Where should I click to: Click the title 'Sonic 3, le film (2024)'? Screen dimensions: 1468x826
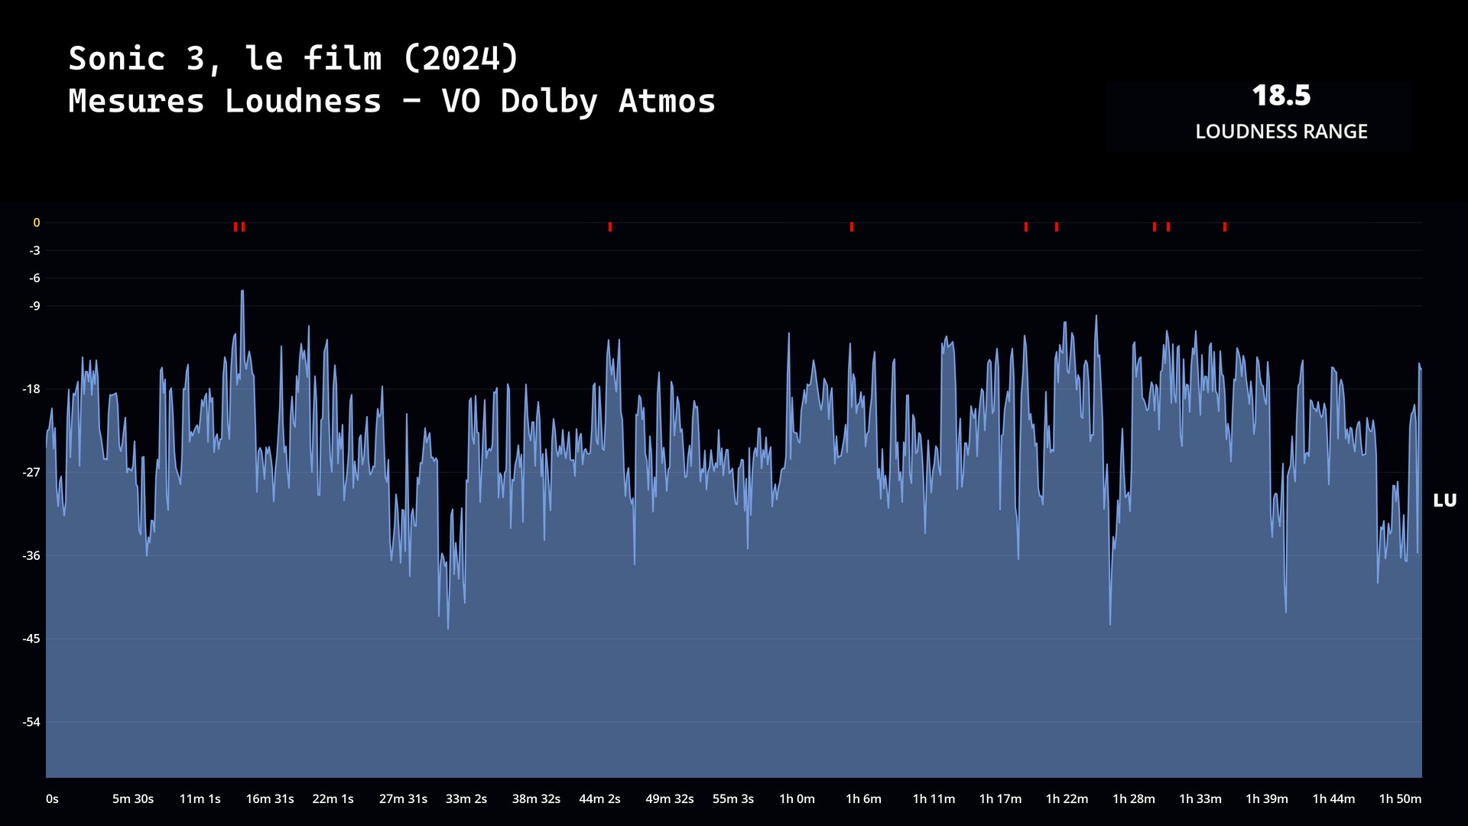click(x=294, y=58)
